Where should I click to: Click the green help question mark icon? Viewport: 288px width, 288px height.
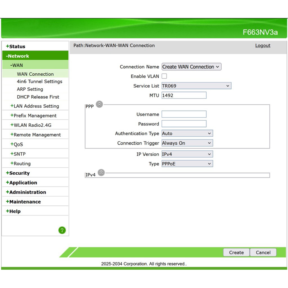point(62,230)
